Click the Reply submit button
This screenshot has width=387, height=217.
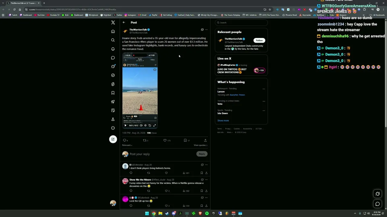(x=202, y=154)
